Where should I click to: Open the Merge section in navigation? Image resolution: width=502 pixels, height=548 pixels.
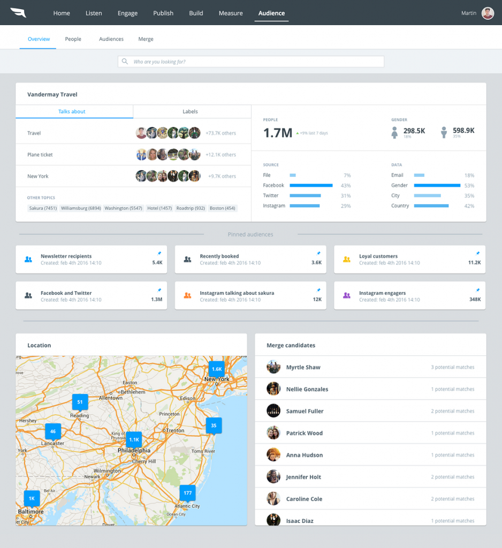tap(146, 39)
